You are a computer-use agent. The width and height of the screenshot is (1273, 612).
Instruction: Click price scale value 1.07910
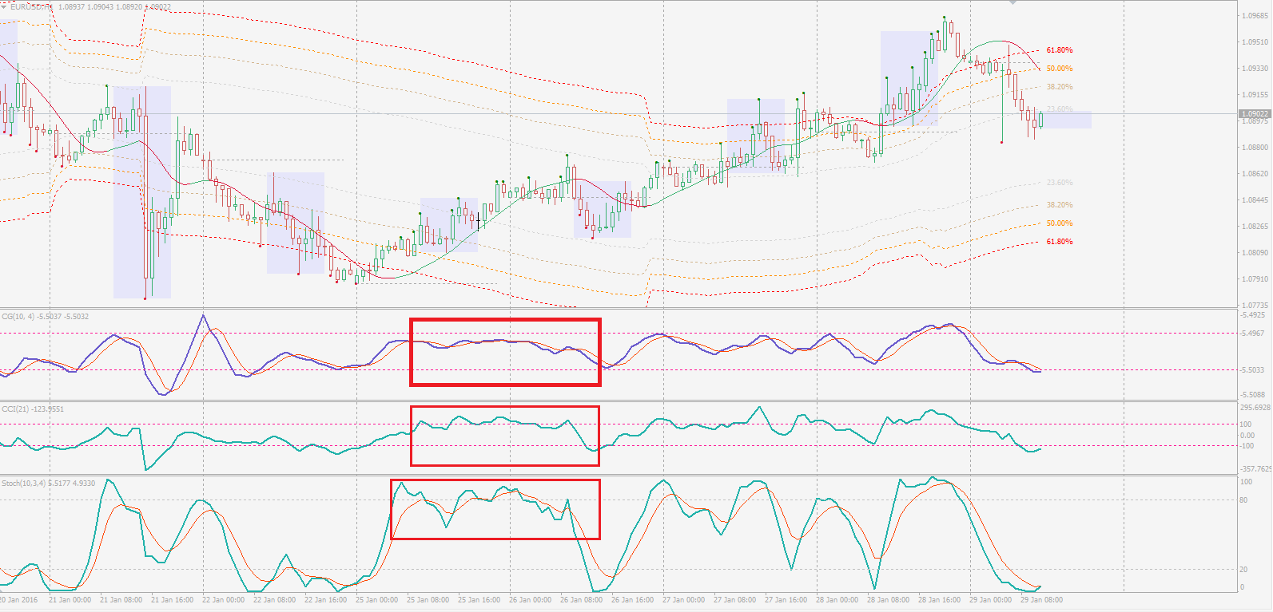1255,279
